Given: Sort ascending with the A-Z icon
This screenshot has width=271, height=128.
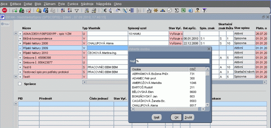Looking at the screenshot, I should (63, 10).
